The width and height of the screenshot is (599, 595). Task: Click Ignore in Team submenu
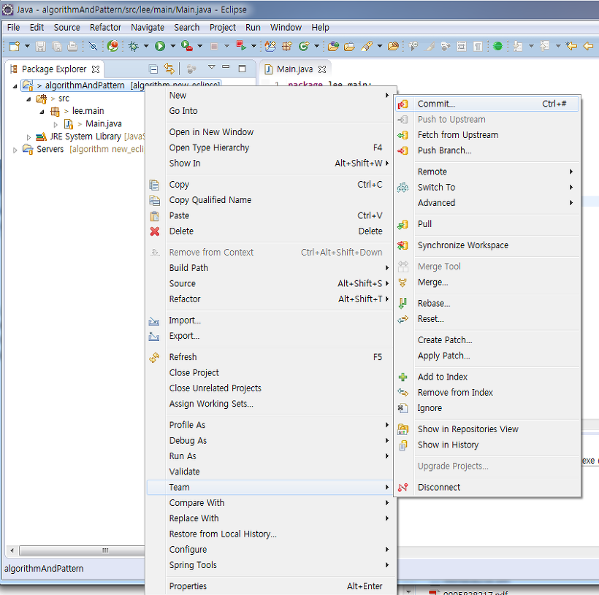point(487,408)
